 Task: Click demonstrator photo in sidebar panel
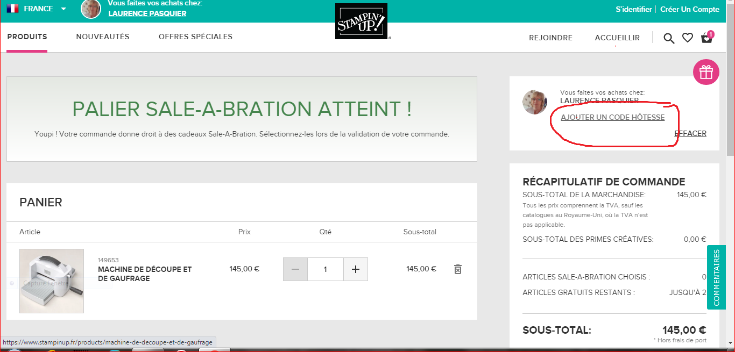[x=535, y=102]
